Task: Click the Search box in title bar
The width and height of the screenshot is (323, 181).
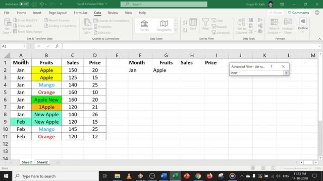Action: [x=164, y=4]
